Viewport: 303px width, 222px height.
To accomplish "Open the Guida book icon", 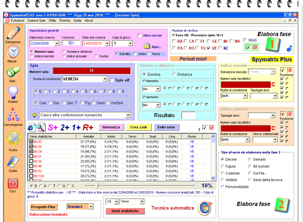I will pos(13,162).
